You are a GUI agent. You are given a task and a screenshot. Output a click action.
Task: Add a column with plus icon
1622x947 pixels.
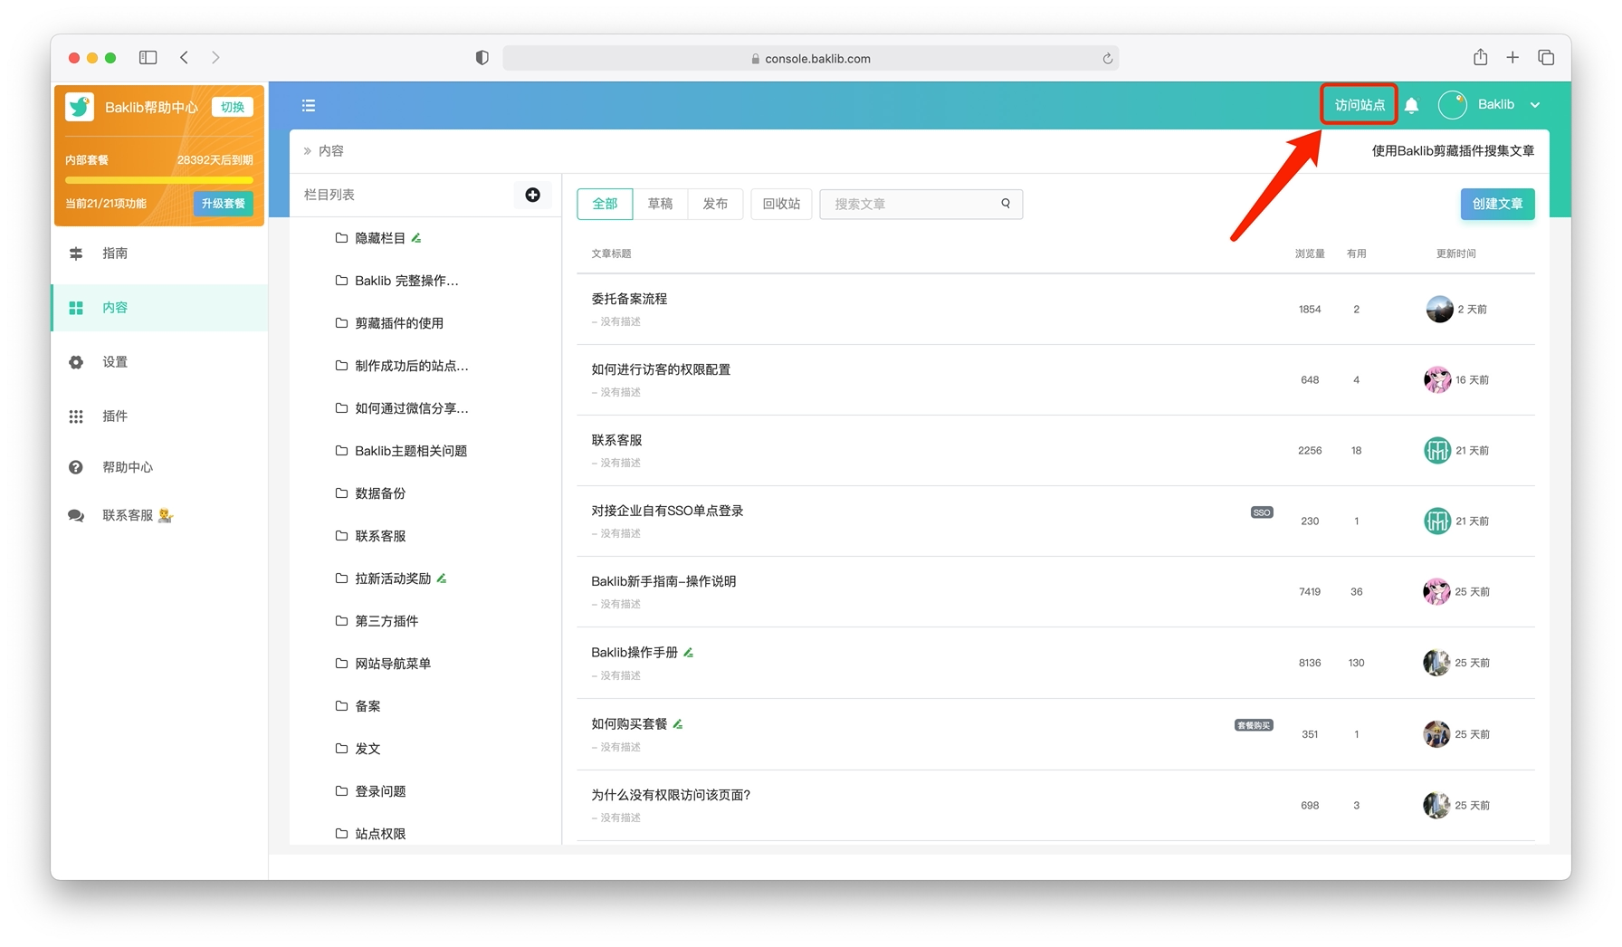coord(533,195)
